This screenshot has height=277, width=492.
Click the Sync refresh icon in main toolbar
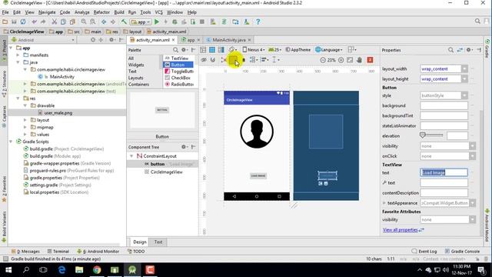click(23, 22)
